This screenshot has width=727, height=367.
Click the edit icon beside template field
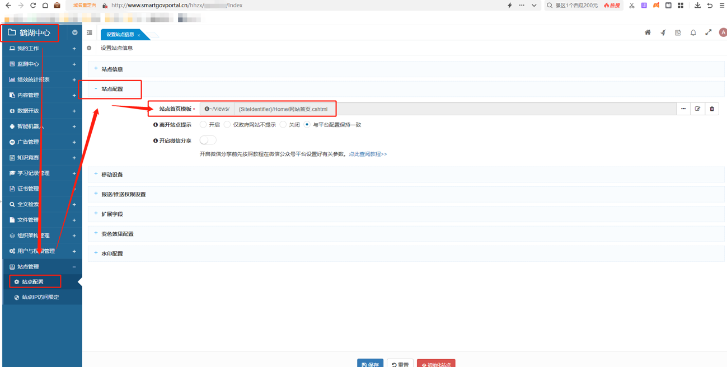tap(697, 109)
